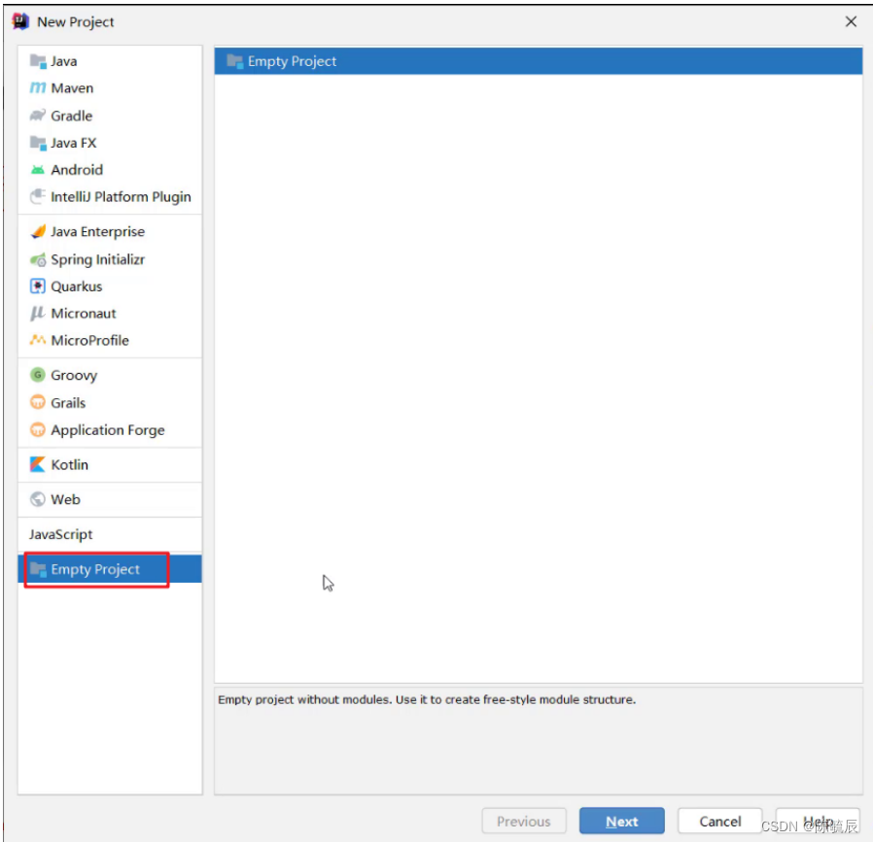The height and width of the screenshot is (842, 873).
Task: Click the Java Enterprise flame icon
Action: click(38, 231)
